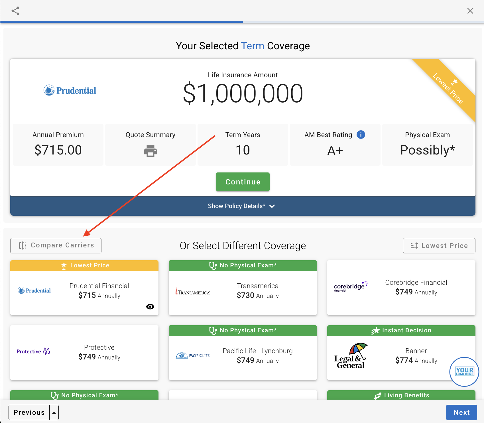Click the Previous button
The width and height of the screenshot is (484, 423).
click(29, 412)
